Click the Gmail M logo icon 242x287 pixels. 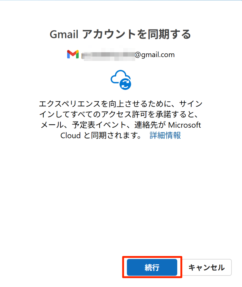[x=73, y=54]
